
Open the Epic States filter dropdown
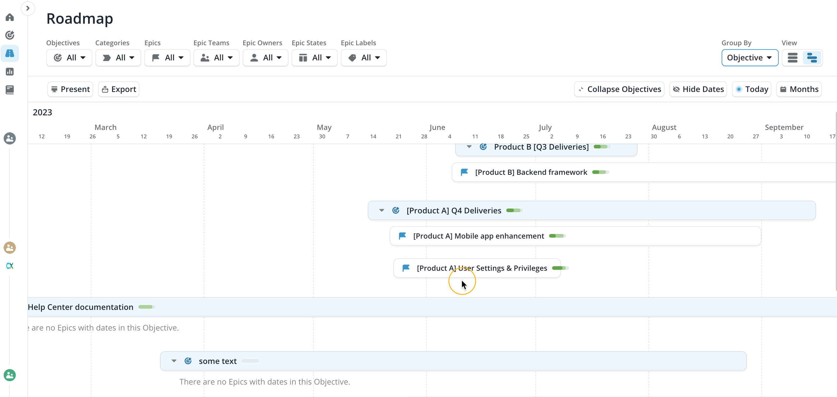click(x=314, y=58)
